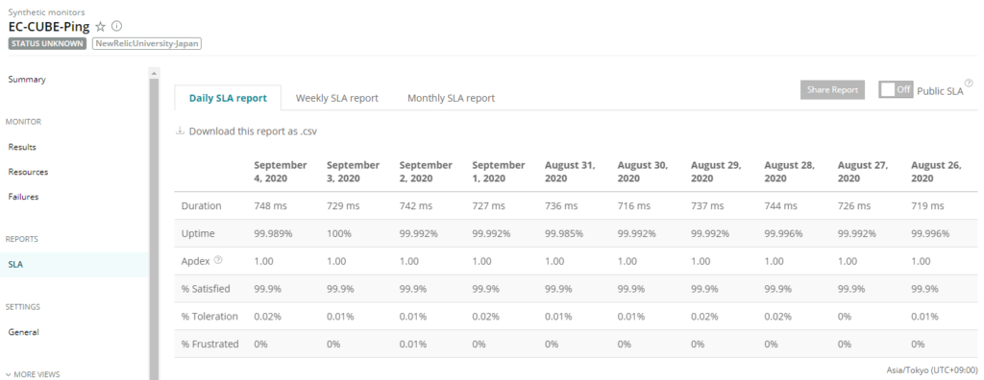
Task: Click the NewRelicUniversity-Japan account tag
Action: point(147,44)
